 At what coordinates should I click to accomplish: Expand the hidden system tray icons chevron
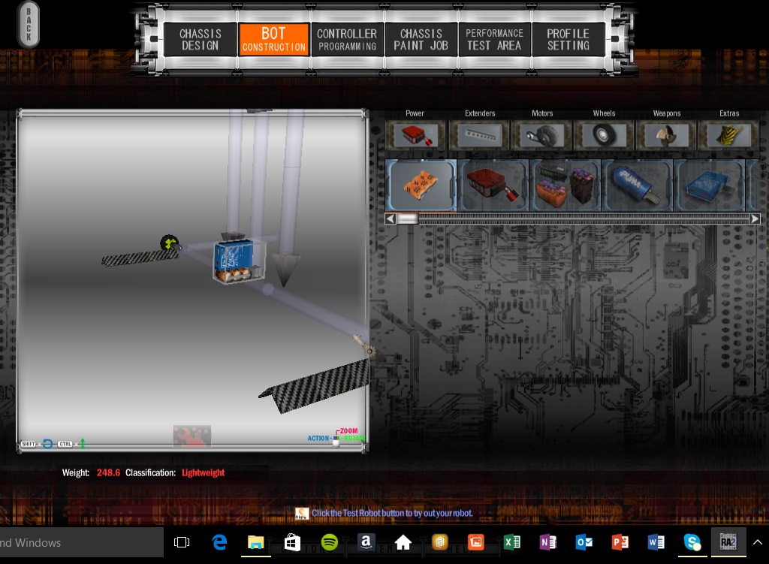coord(758,542)
